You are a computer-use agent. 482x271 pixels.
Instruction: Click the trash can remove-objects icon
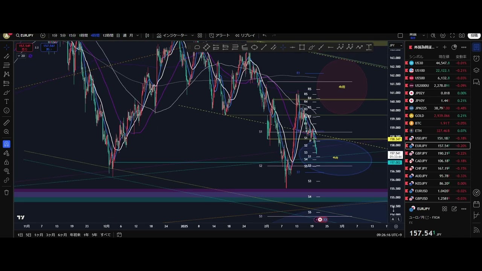click(6, 192)
